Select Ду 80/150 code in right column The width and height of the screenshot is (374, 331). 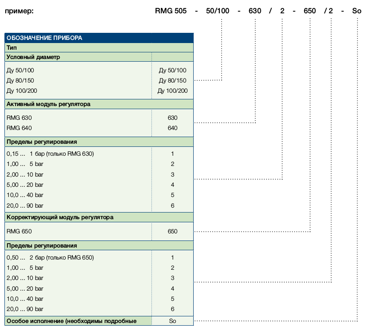pyautogui.click(x=172, y=81)
